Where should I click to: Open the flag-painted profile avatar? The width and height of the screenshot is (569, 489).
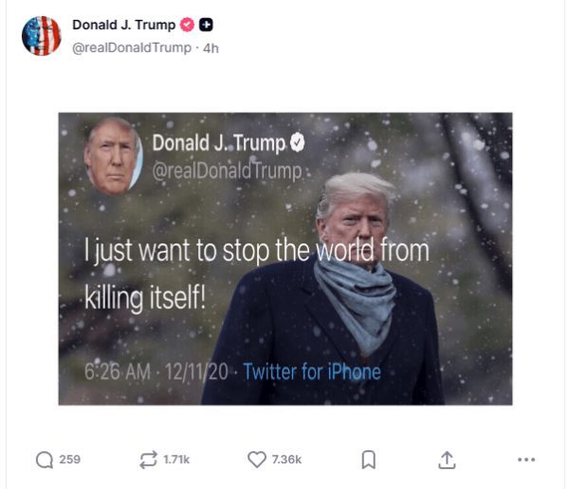(42, 36)
